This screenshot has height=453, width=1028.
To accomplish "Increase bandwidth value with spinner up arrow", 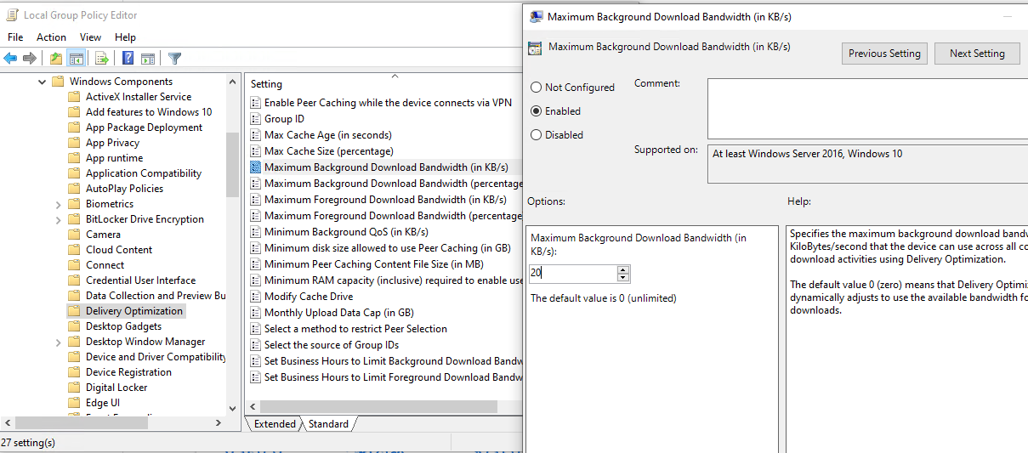I will pyautogui.click(x=623, y=269).
